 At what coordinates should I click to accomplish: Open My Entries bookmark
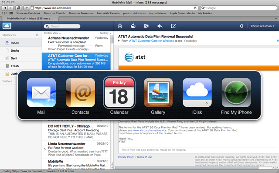click(x=205, y=13)
